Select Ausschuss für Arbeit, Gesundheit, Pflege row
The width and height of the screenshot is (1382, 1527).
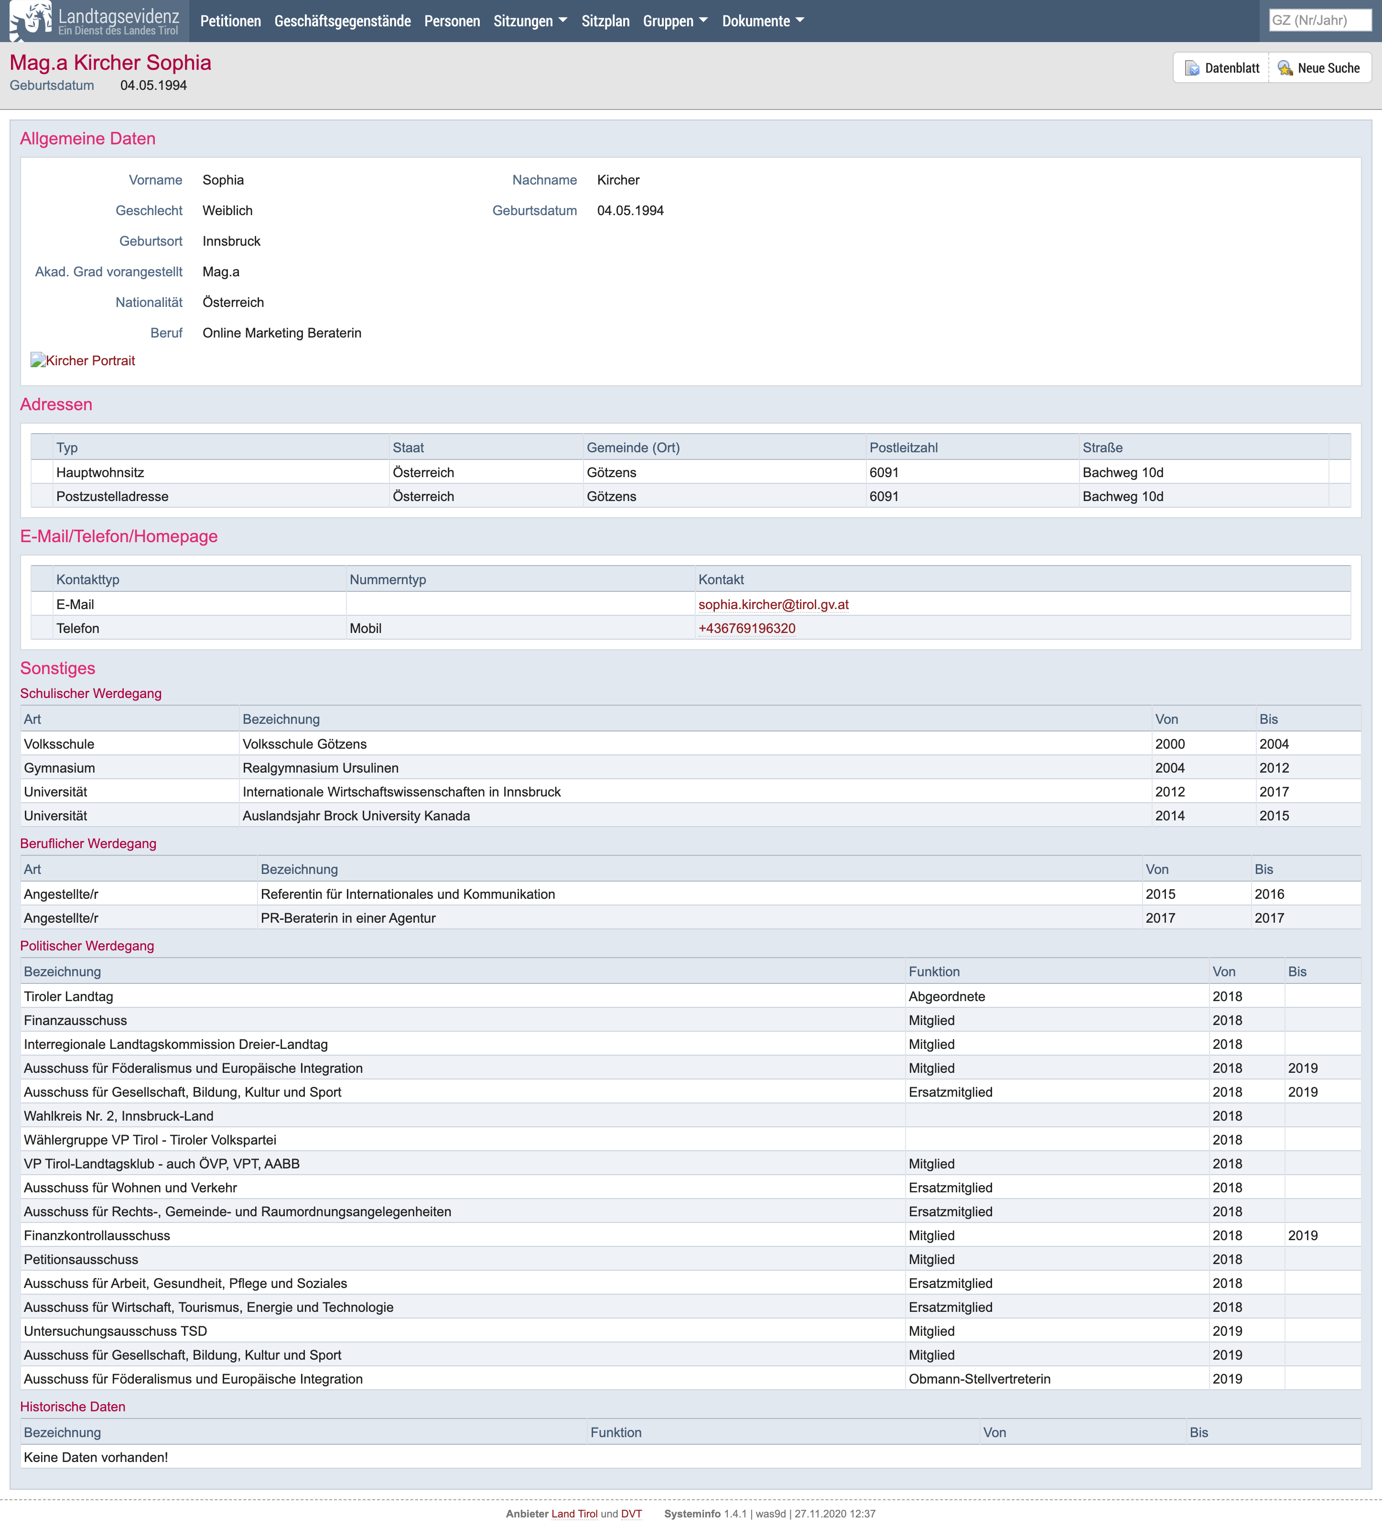691,1283
